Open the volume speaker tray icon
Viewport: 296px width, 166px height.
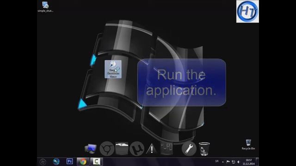click(239, 162)
